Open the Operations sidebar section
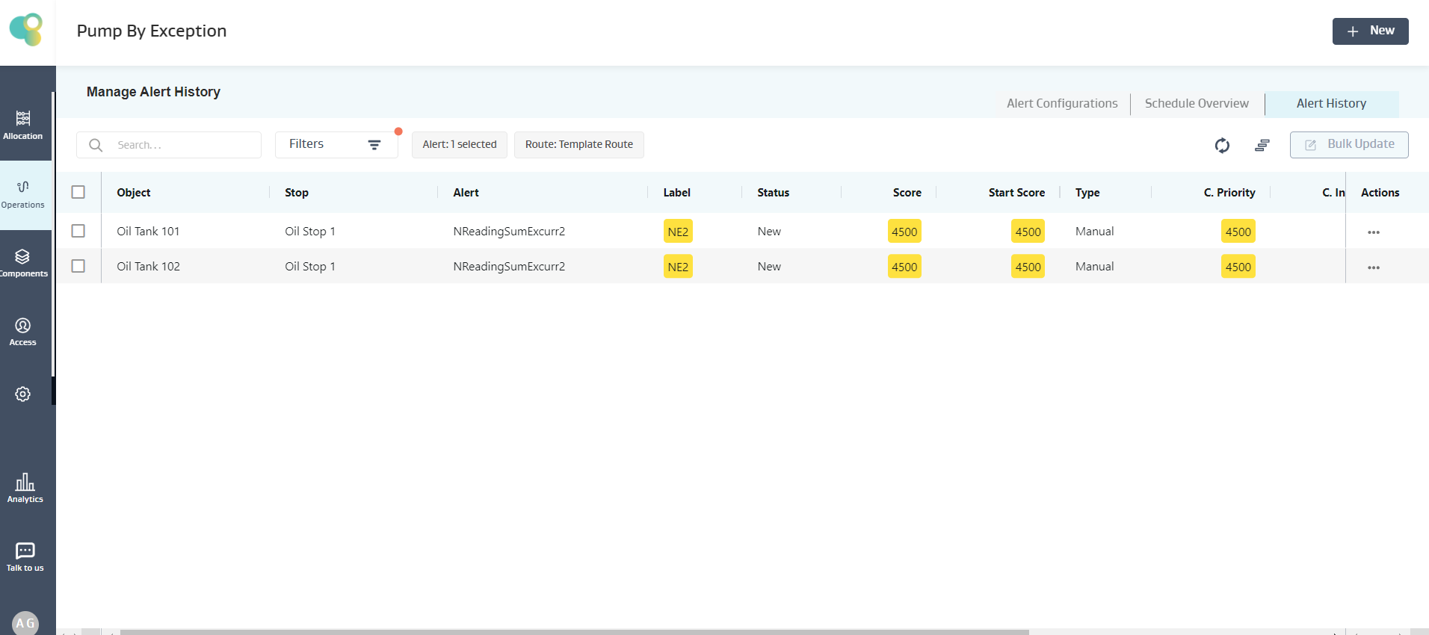Image resolution: width=1429 pixels, height=635 pixels. click(x=23, y=194)
